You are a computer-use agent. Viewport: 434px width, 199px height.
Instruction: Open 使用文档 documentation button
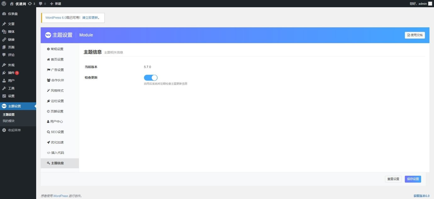coord(415,35)
